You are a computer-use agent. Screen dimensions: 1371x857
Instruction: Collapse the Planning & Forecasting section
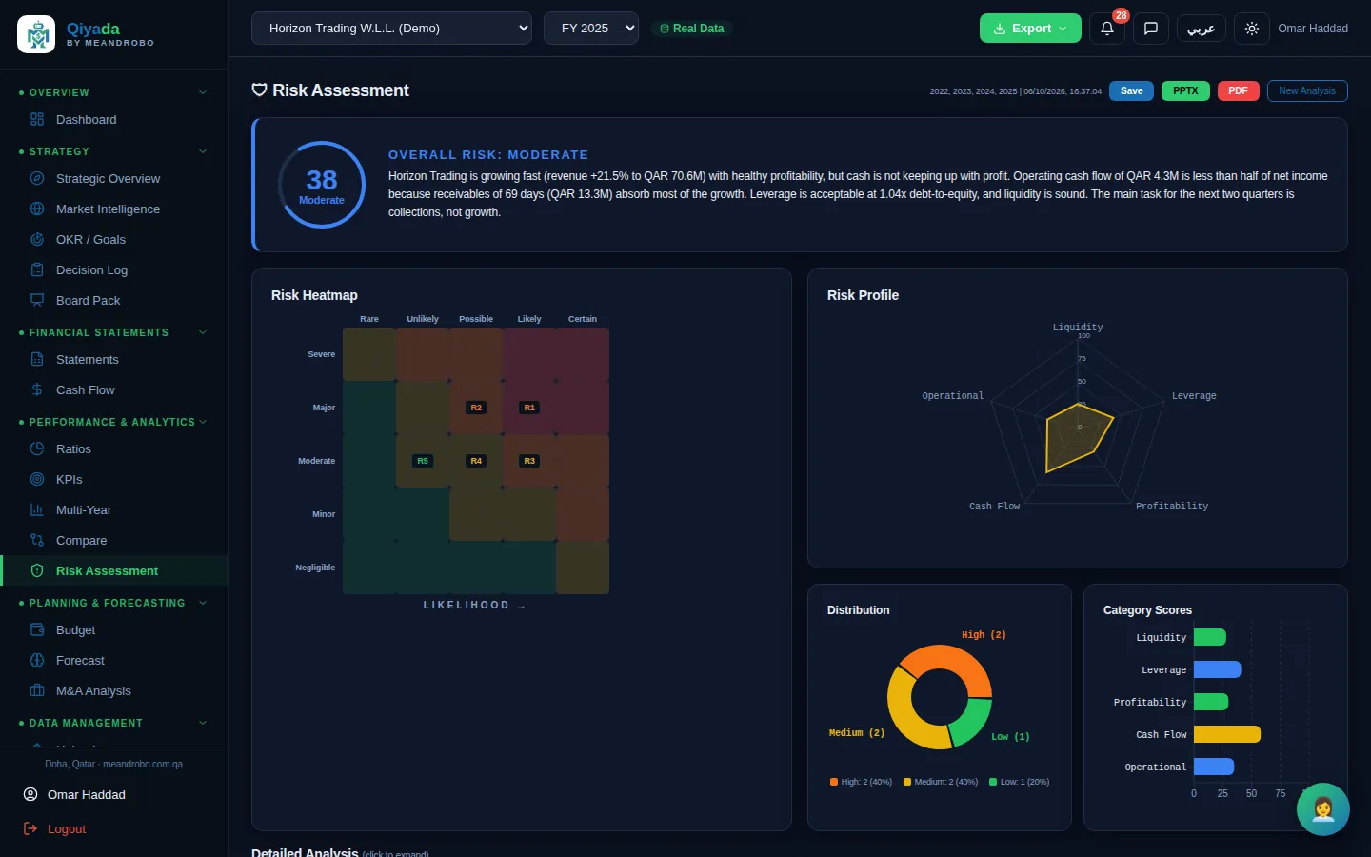(x=203, y=603)
